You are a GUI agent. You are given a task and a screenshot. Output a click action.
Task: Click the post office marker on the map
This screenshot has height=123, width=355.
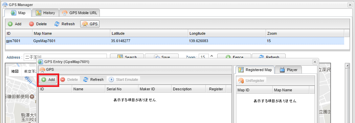pos(32,97)
